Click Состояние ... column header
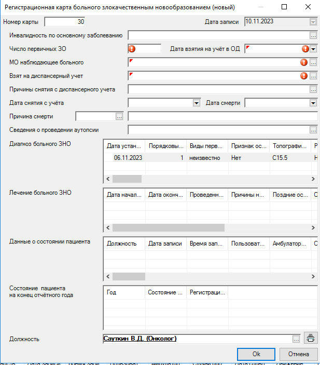This screenshot has height=365, width=320. click(x=166, y=293)
